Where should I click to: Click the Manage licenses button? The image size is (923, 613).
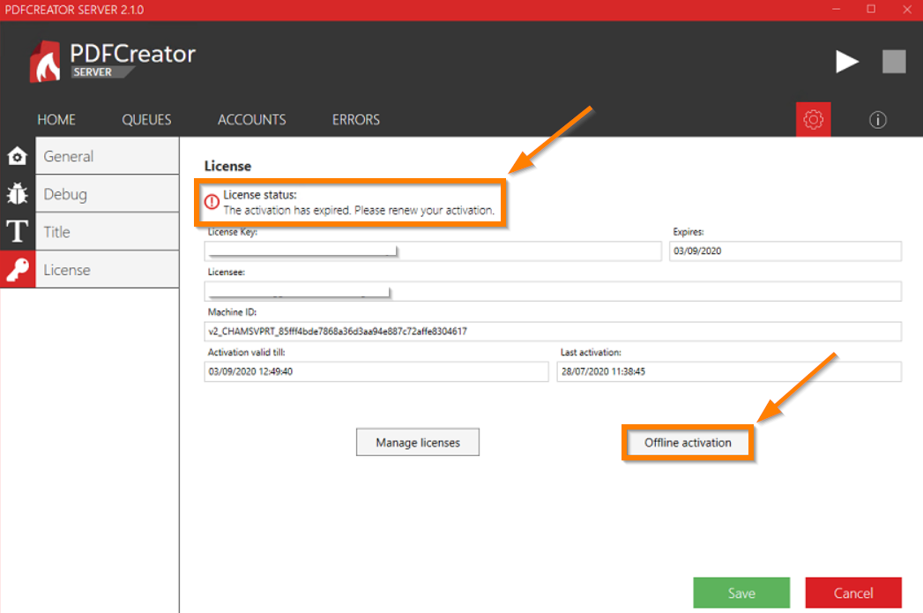click(417, 442)
